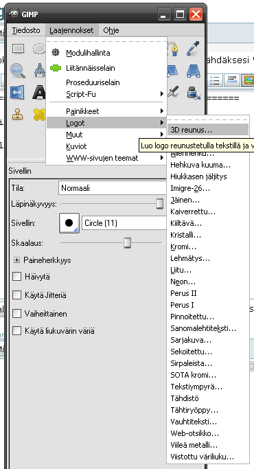Choose Hiukkasen jäljitys entry
The height and width of the screenshot is (469, 254).
pos(208,176)
